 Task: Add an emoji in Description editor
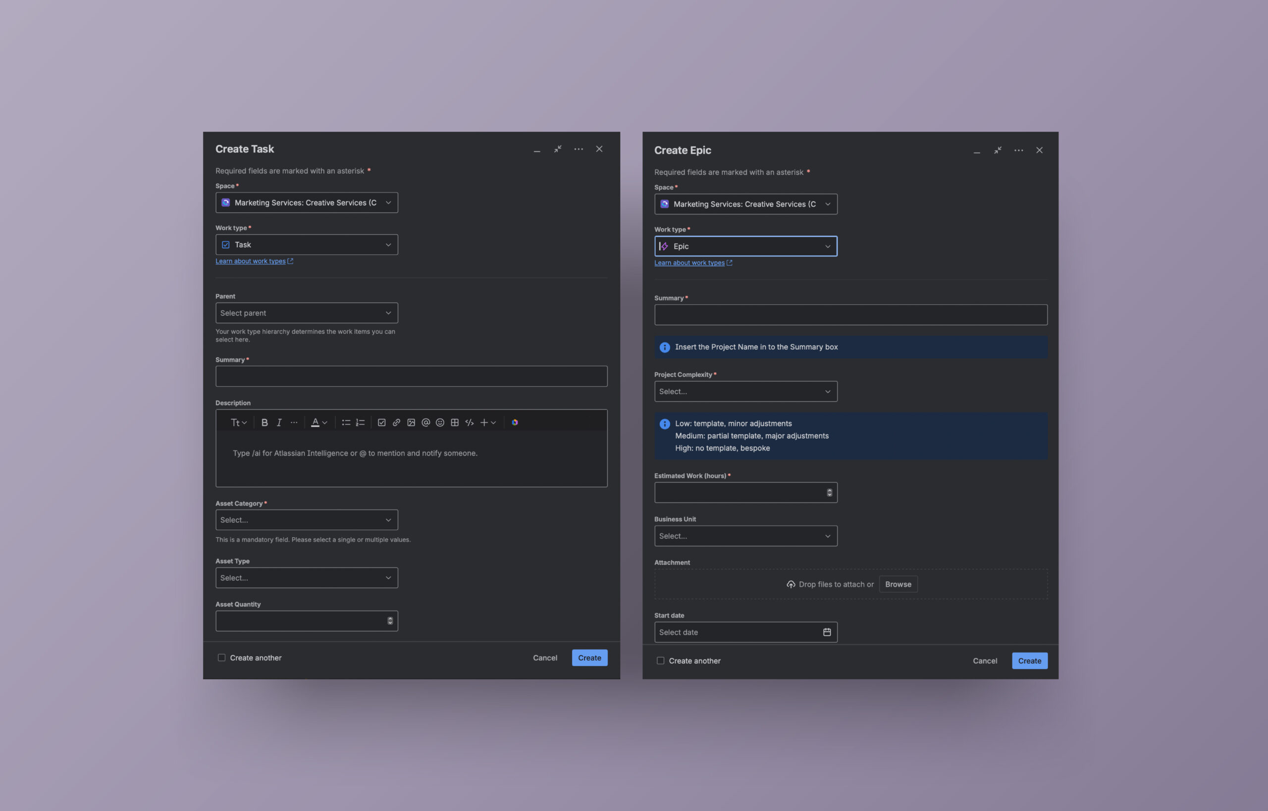(440, 422)
